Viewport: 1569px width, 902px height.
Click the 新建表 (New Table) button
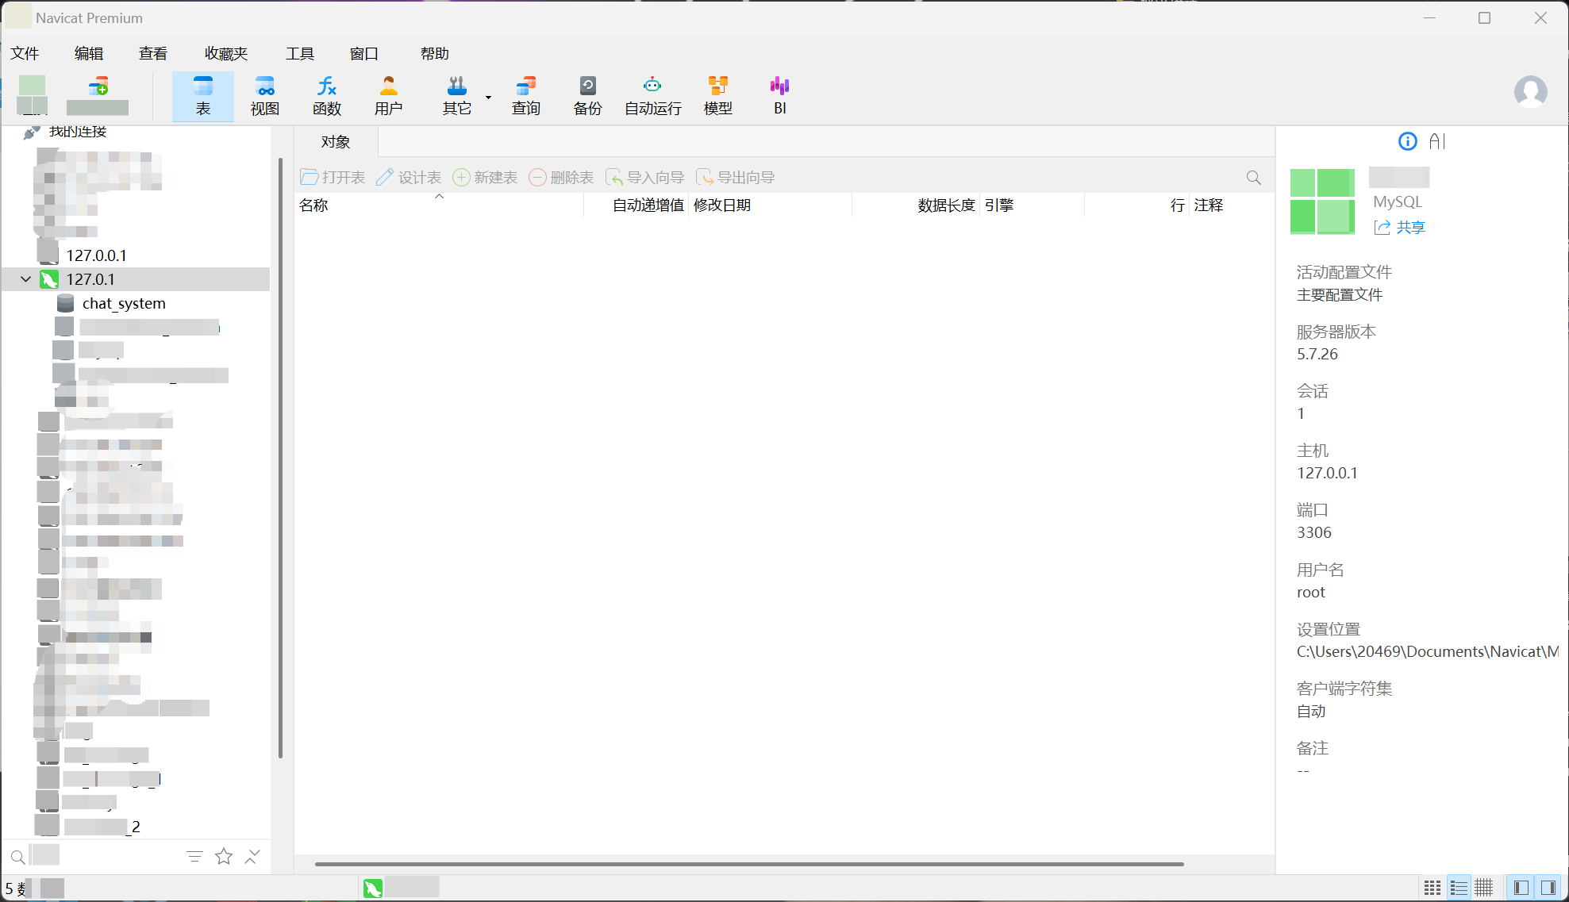click(485, 177)
